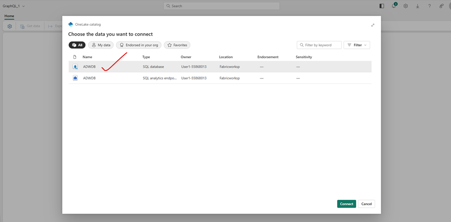Image resolution: width=451 pixels, height=222 pixels.
Task: Toggle the side pane layout icon
Action: 382,6
